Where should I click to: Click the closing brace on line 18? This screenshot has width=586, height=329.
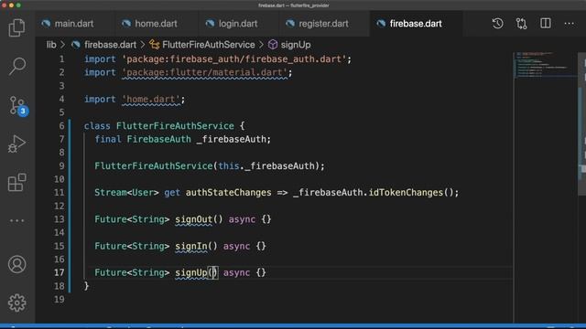pos(86,286)
